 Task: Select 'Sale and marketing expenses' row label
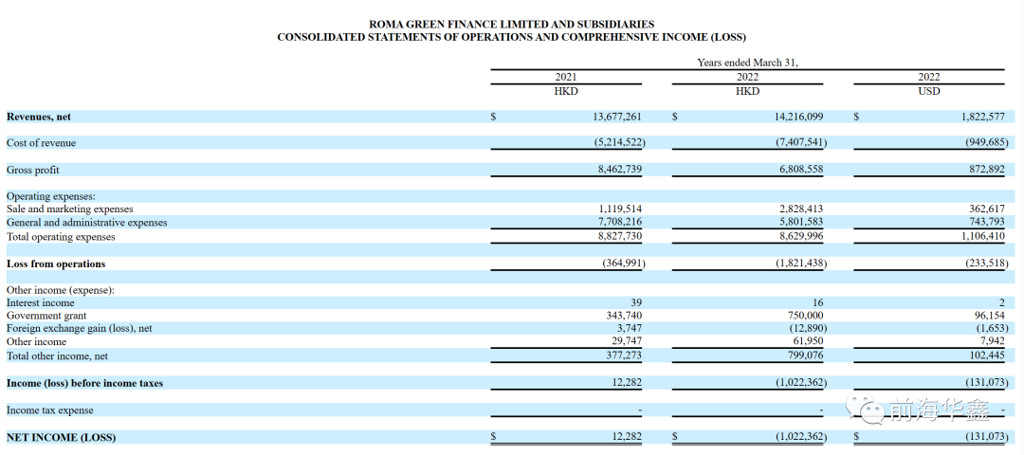(70, 209)
